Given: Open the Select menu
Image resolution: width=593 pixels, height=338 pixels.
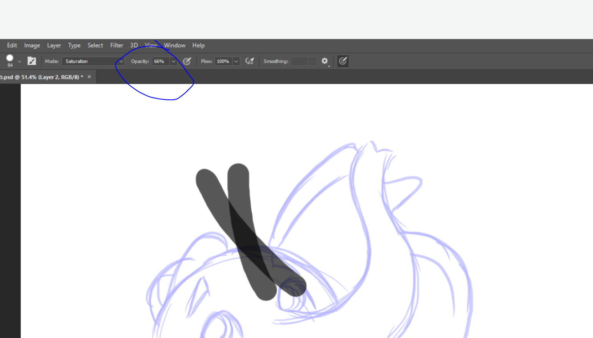Looking at the screenshot, I should [95, 45].
